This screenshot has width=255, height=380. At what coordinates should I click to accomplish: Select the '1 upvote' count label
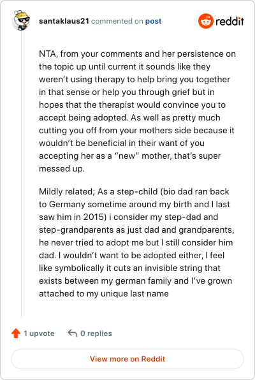click(39, 333)
